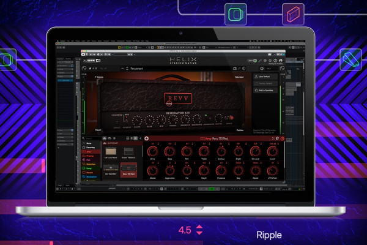
Task: Click the Master knob in the bottom row
Action: [152, 171]
